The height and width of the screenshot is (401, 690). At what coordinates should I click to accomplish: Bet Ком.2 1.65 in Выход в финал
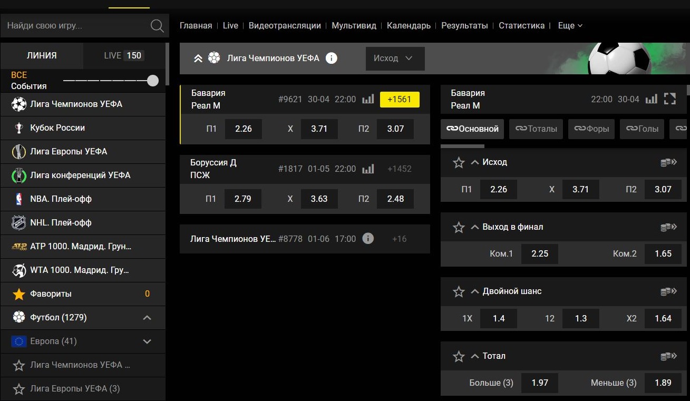click(663, 253)
